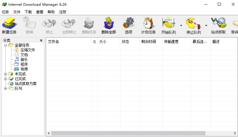This screenshot has height=137, width=238.
Task: Sort by the 描述 column header
Action: (x=224, y=42)
